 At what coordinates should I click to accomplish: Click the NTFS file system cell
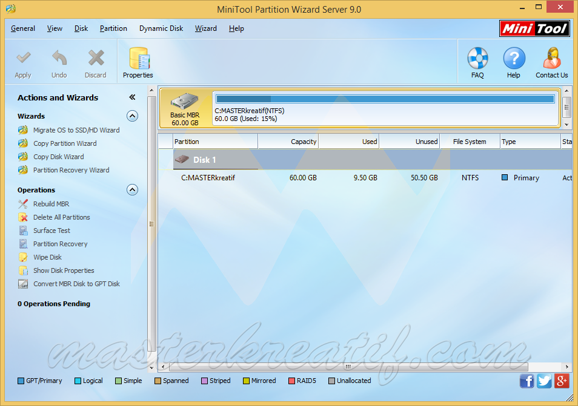[x=470, y=178]
